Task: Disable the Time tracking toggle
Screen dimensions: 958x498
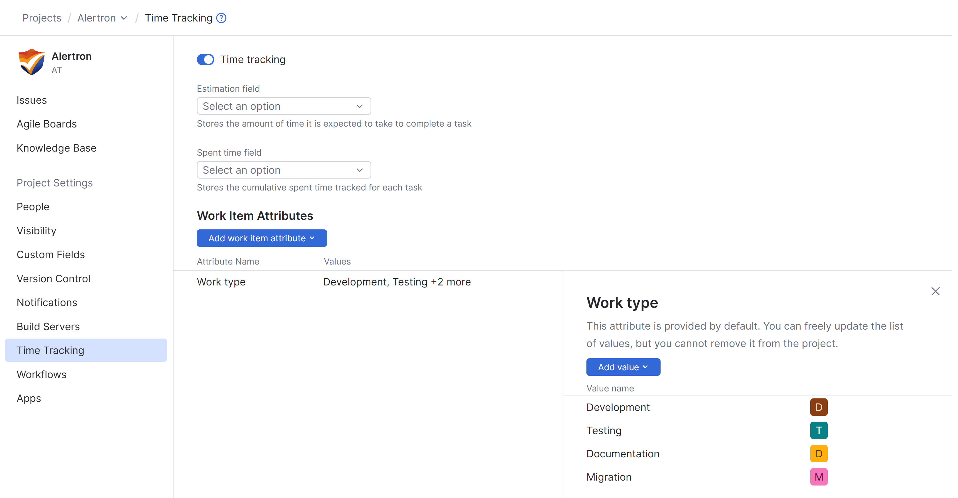Action: [x=205, y=60]
